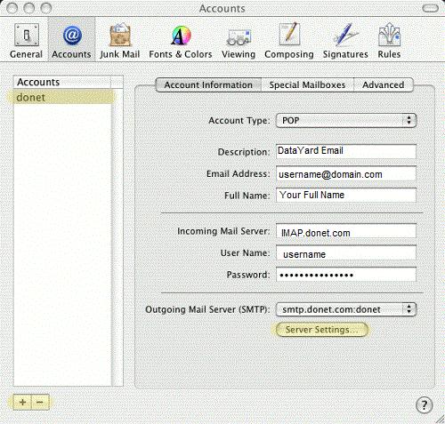Open Junk Mail preferences

(x=119, y=41)
